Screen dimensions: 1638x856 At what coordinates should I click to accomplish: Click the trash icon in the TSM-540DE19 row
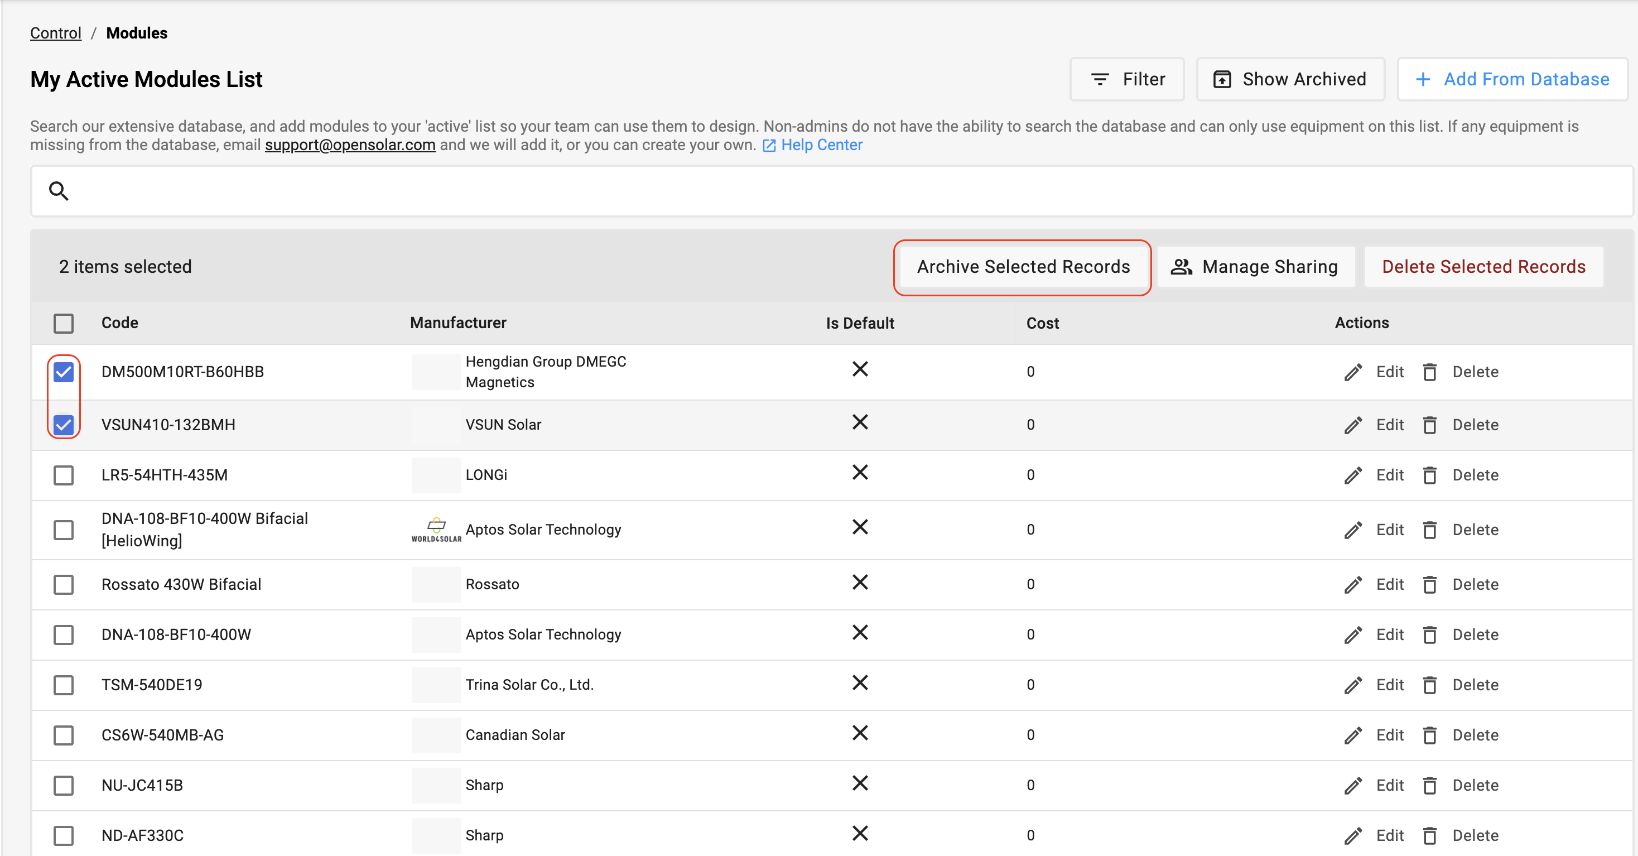pyautogui.click(x=1429, y=685)
